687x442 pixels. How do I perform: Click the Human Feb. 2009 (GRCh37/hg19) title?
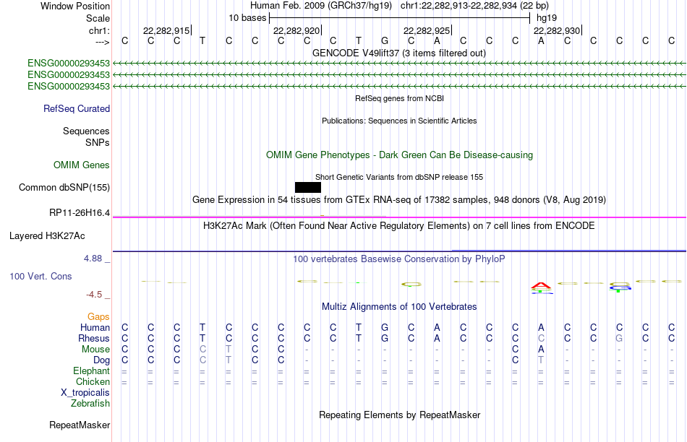pyautogui.click(x=320, y=6)
